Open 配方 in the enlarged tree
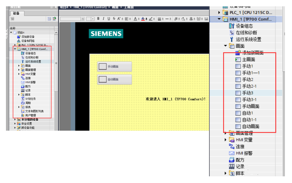This screenshot has width=292, height=183. click(x=240, y=160)
